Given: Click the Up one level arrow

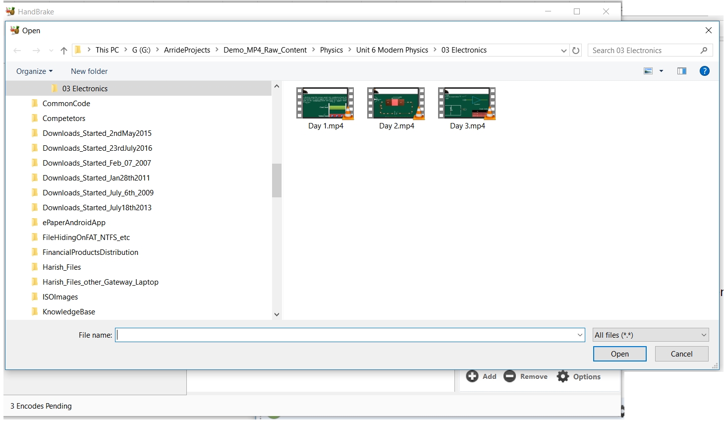Looking at the screenshot, I should (x=64, y=51).
